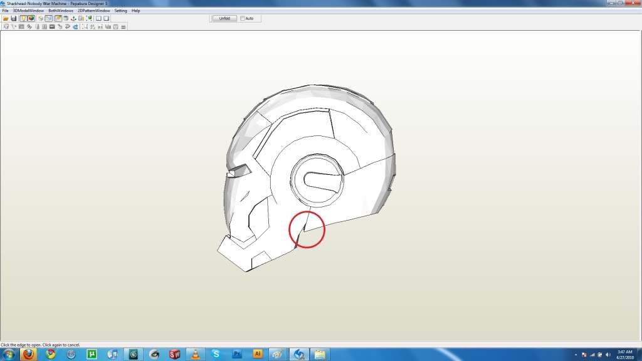Click the highlighted pencil edge tool icon
The image size is (642, 361).
(x=58, y=18)
